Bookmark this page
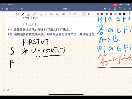This screenshot has width=132, height=99. click(115, 9)
